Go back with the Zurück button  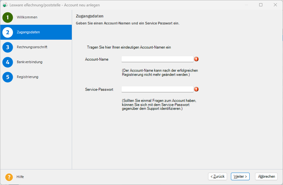point(218,176)
